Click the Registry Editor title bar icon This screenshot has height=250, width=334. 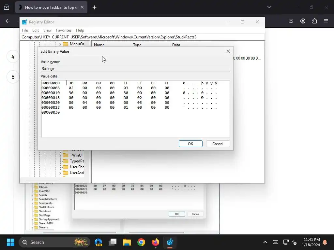click(24, 22)
